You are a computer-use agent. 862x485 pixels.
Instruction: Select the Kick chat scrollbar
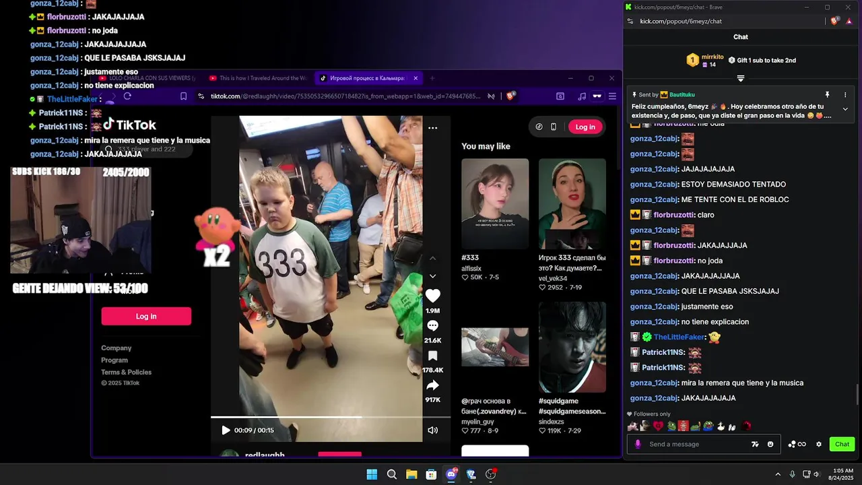pos(857,394)
